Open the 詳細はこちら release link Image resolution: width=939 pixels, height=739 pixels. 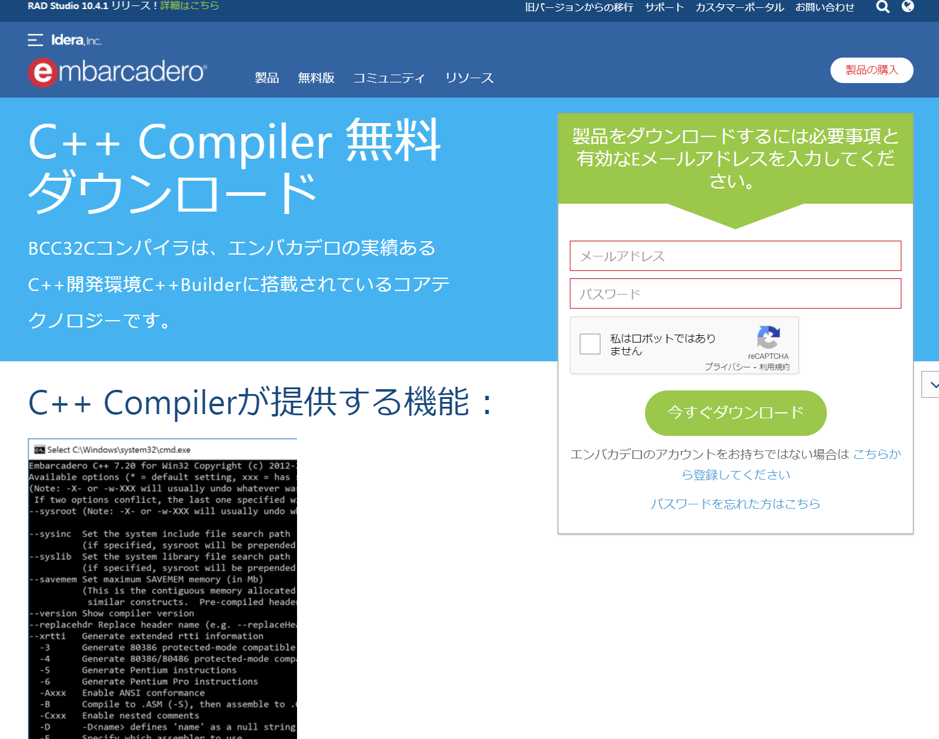tap(189, 6)
